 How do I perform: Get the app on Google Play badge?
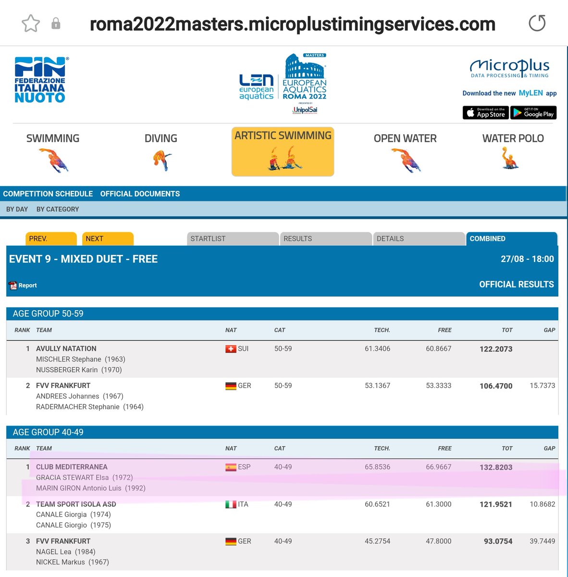pyautogui.click(x=533, y=113)
